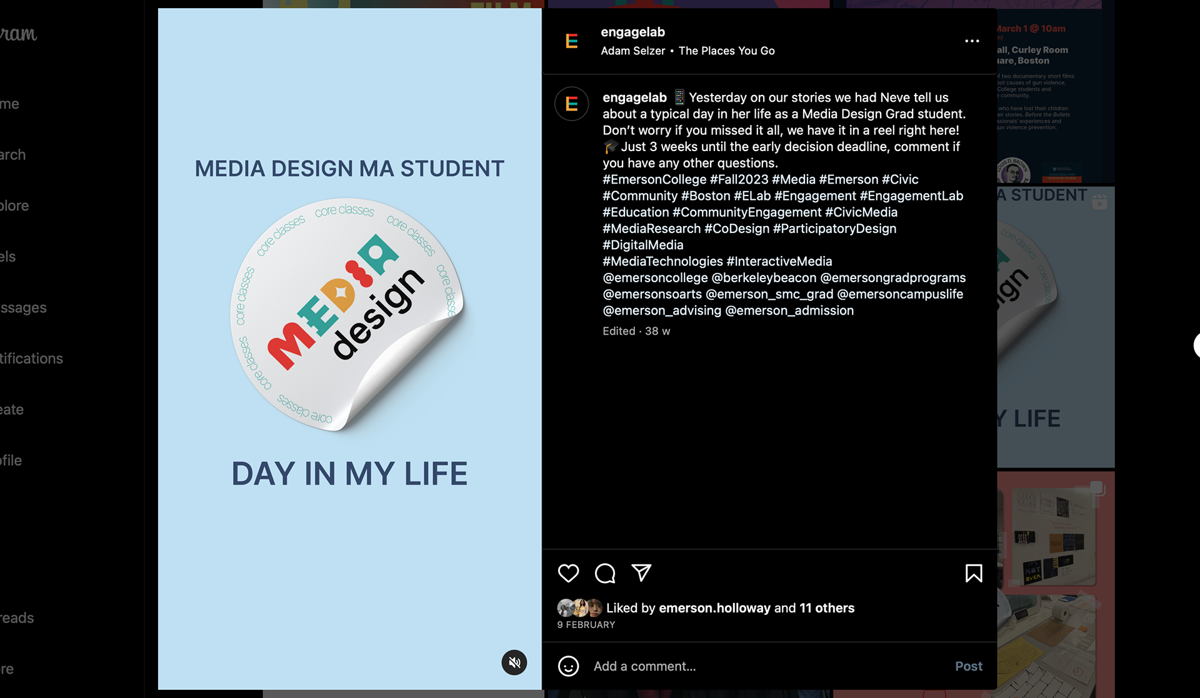Open Threads in the left sidebar
Image resolution: width=1200 pixels, height=698 pixels.
[x=17, y=617]
